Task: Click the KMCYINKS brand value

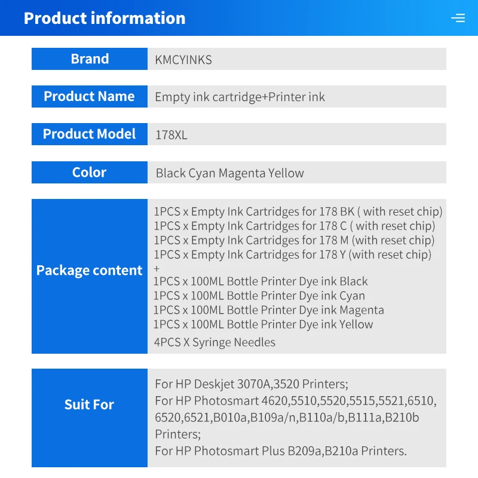Action: click(x=183, y=60)
